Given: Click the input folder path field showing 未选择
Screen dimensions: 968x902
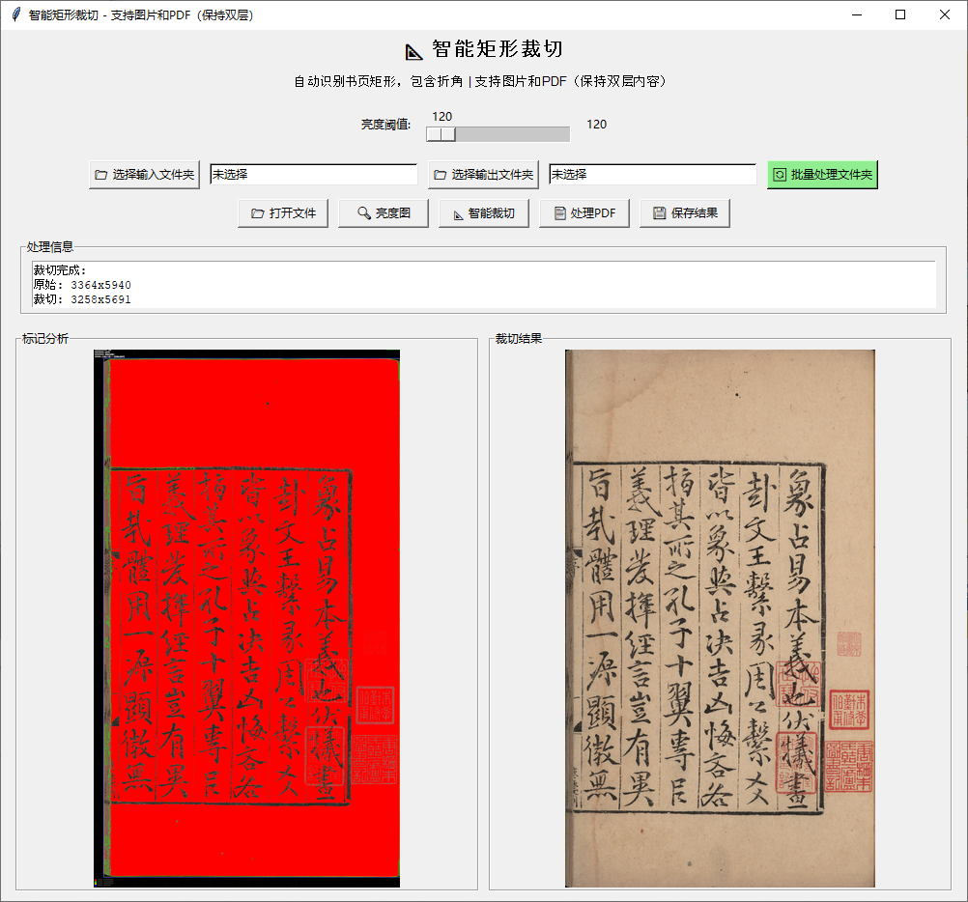Looking at the screenshot, I should tap(313, 174).
